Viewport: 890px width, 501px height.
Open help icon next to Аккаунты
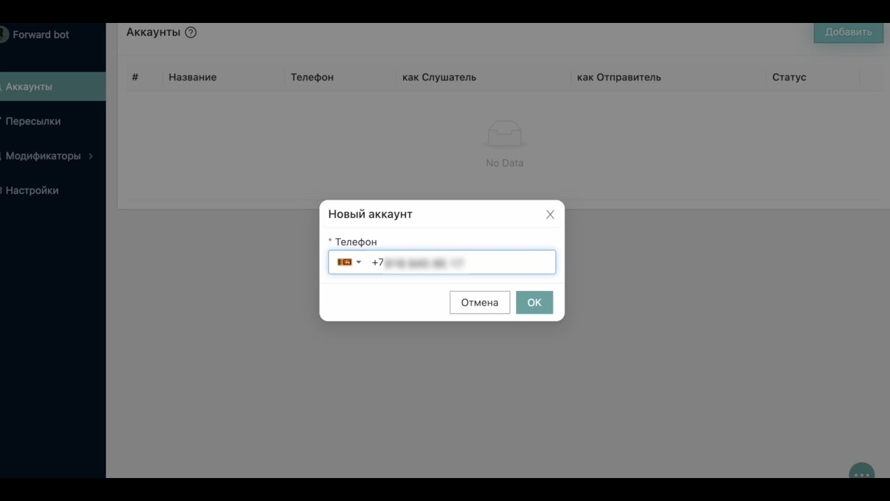pyautogui.click(x=191, y=32)
